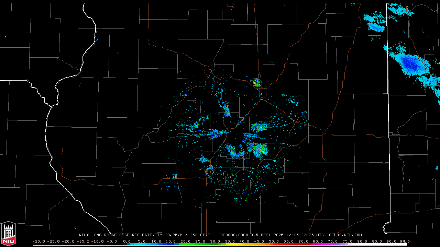Click the -30.0 label on the scale
This screenshot has height=247, width=440.
38,241
